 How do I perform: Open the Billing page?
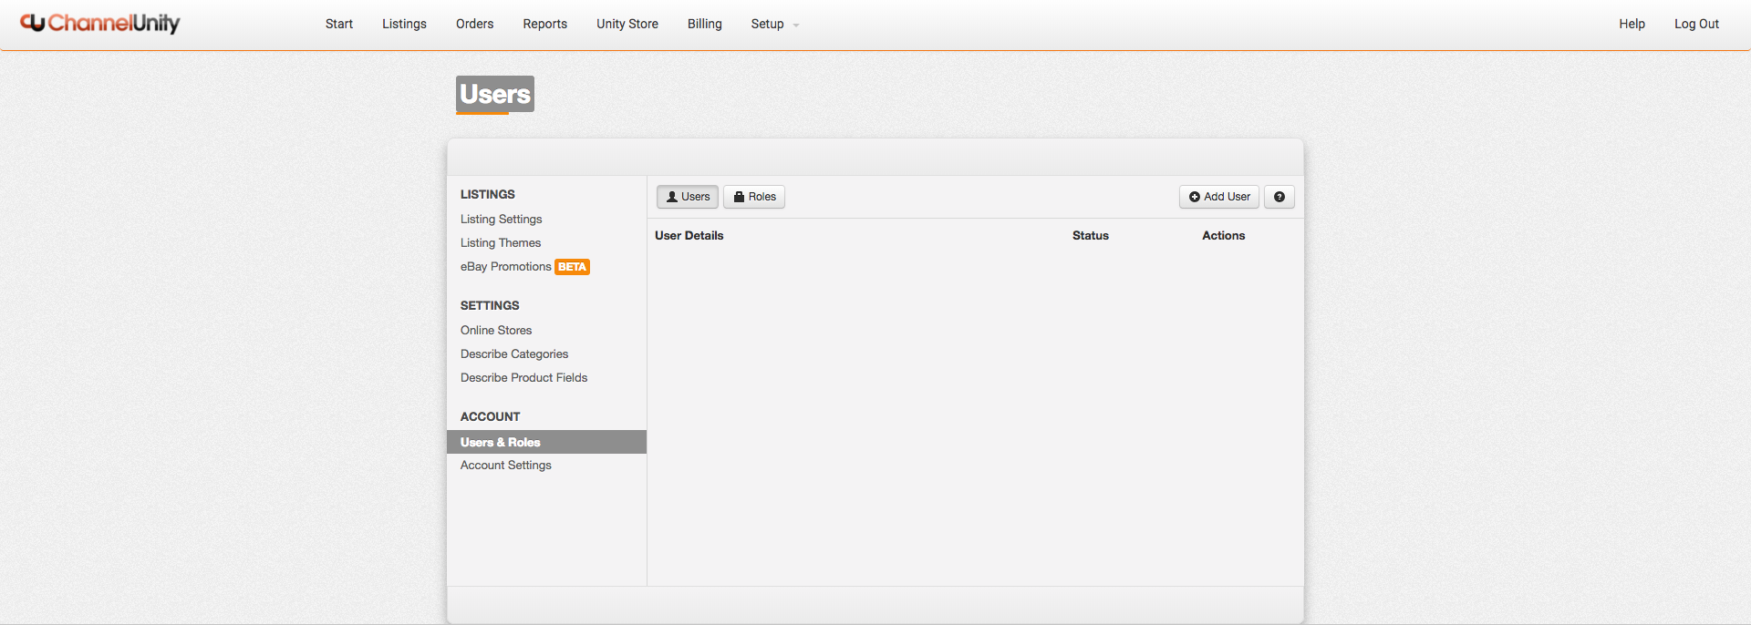pos(704,25)
